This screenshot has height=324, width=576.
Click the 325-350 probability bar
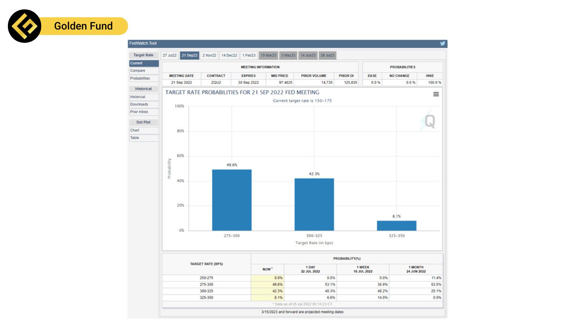[x=397, y=226]
